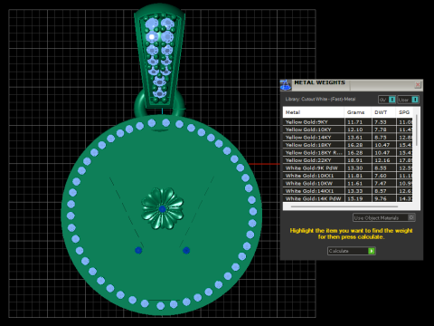Select the Yellow Gold:18KY R... row
The width and height of the screenshot is (434, 326).
348,153
